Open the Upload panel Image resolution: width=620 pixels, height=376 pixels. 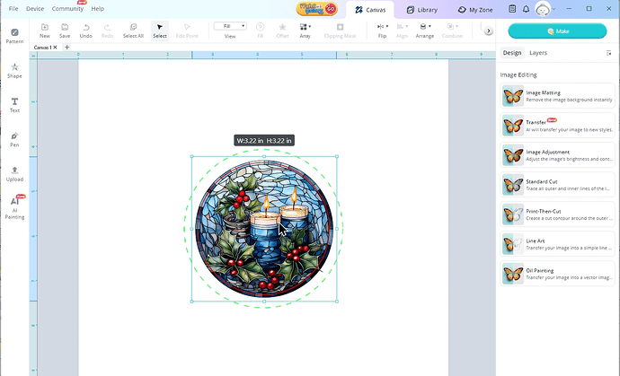point(14,172)
